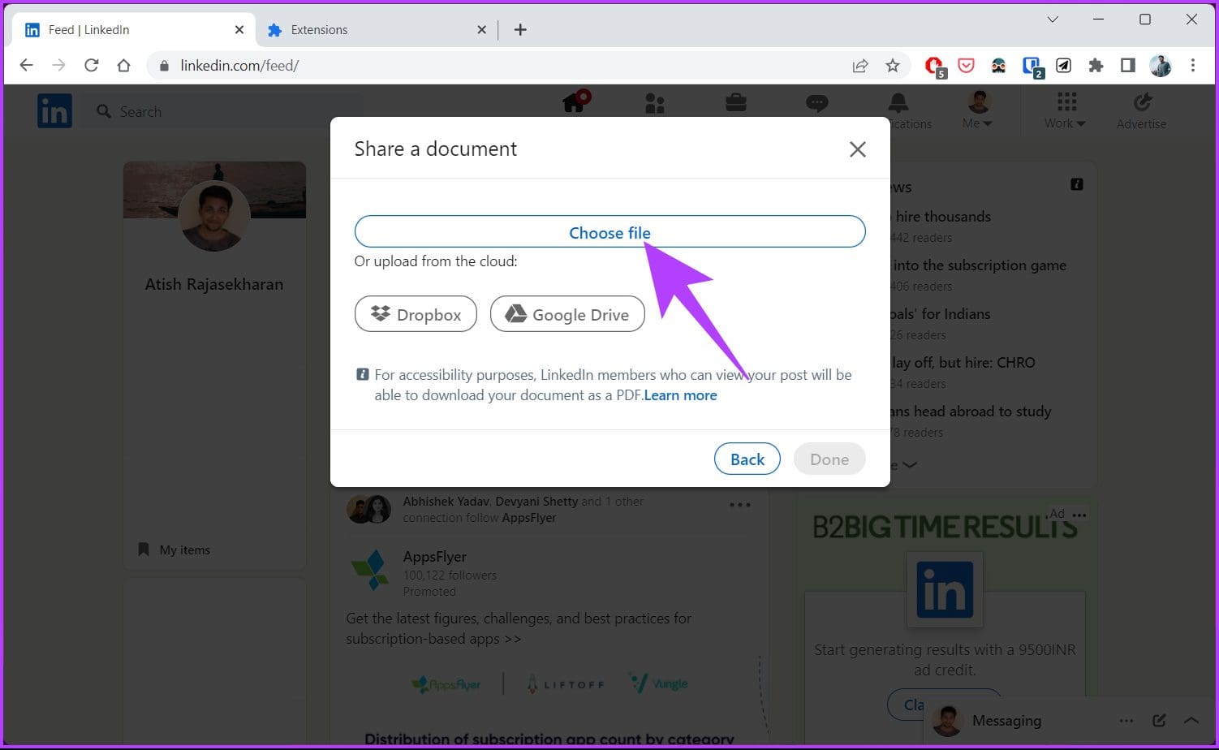Click the disabled Done button
The width and height of the screenshot is (1219, 750).
(x=829, y=459)
